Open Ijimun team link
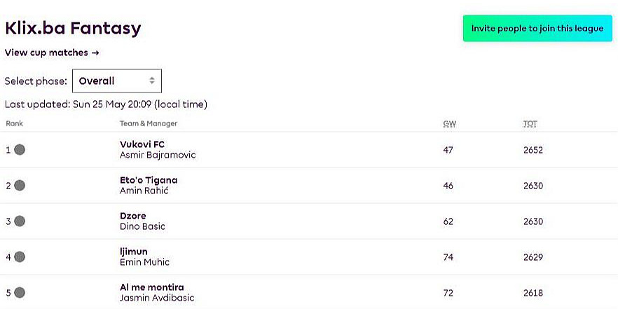This screenshot has height=309, width=618. pyautogui.click(x=134, y=252)
